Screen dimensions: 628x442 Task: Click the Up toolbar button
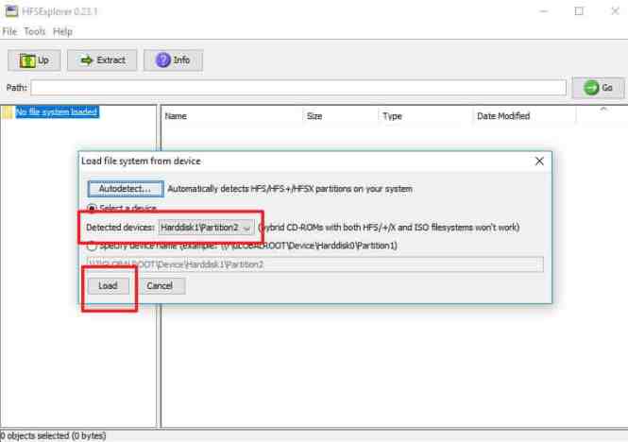[34, 60]
